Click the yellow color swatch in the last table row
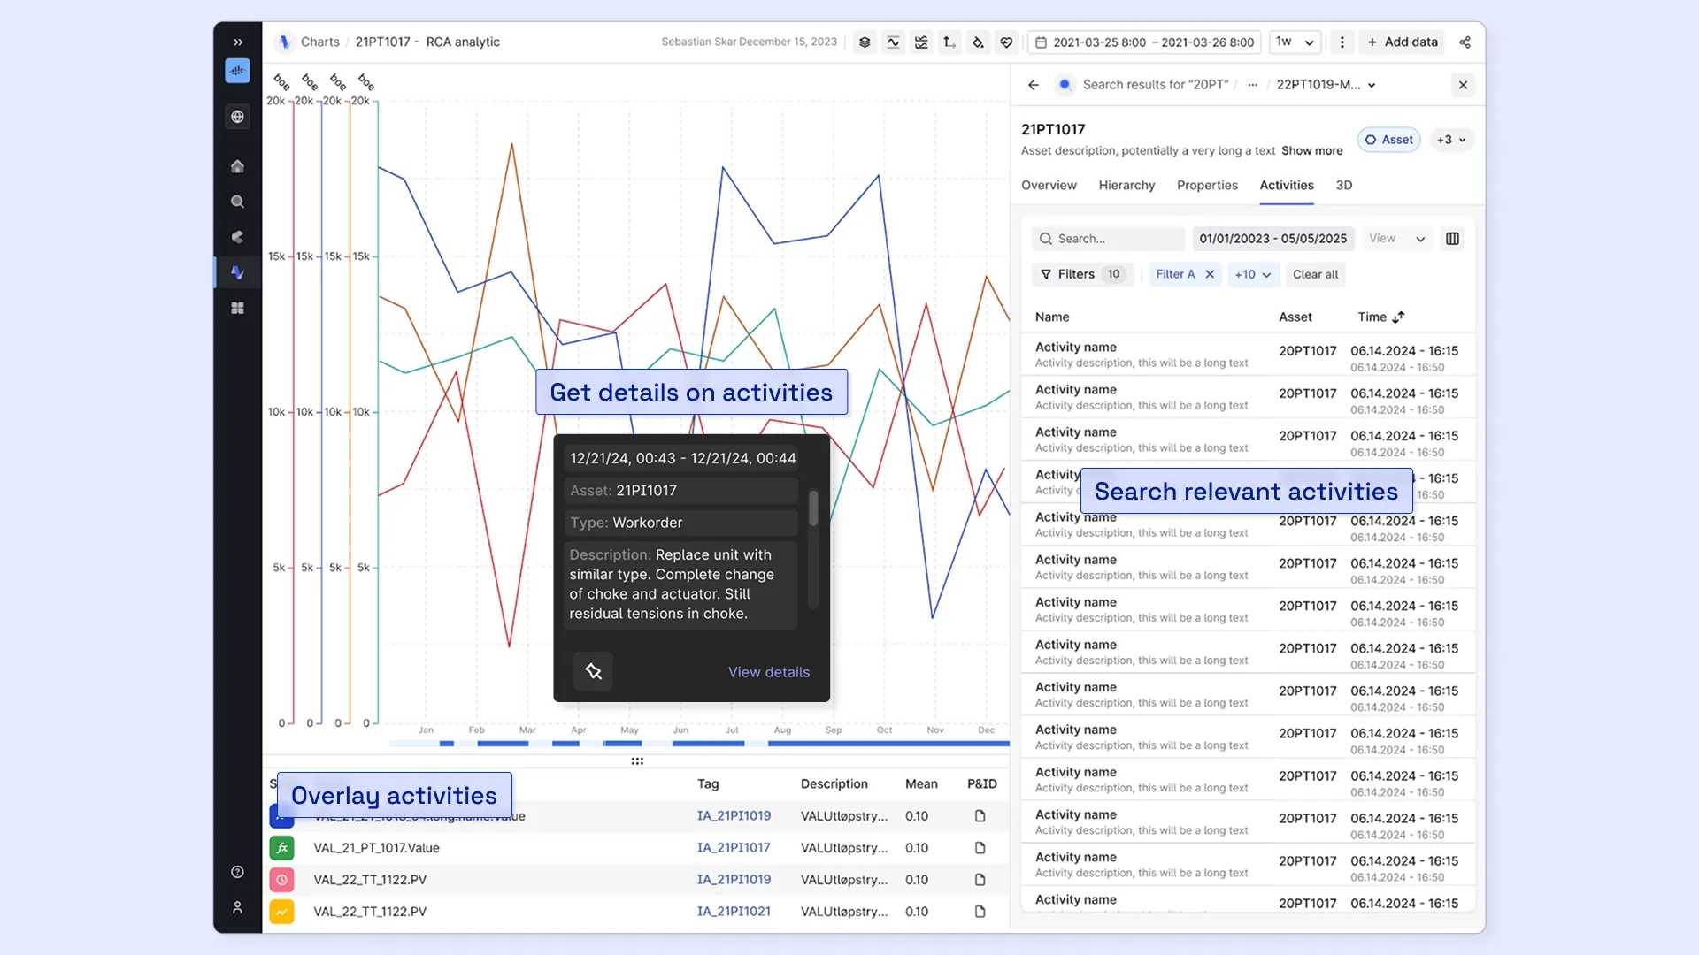The height and width of the screenshot is (955, 1699). (x=281, y=912)
